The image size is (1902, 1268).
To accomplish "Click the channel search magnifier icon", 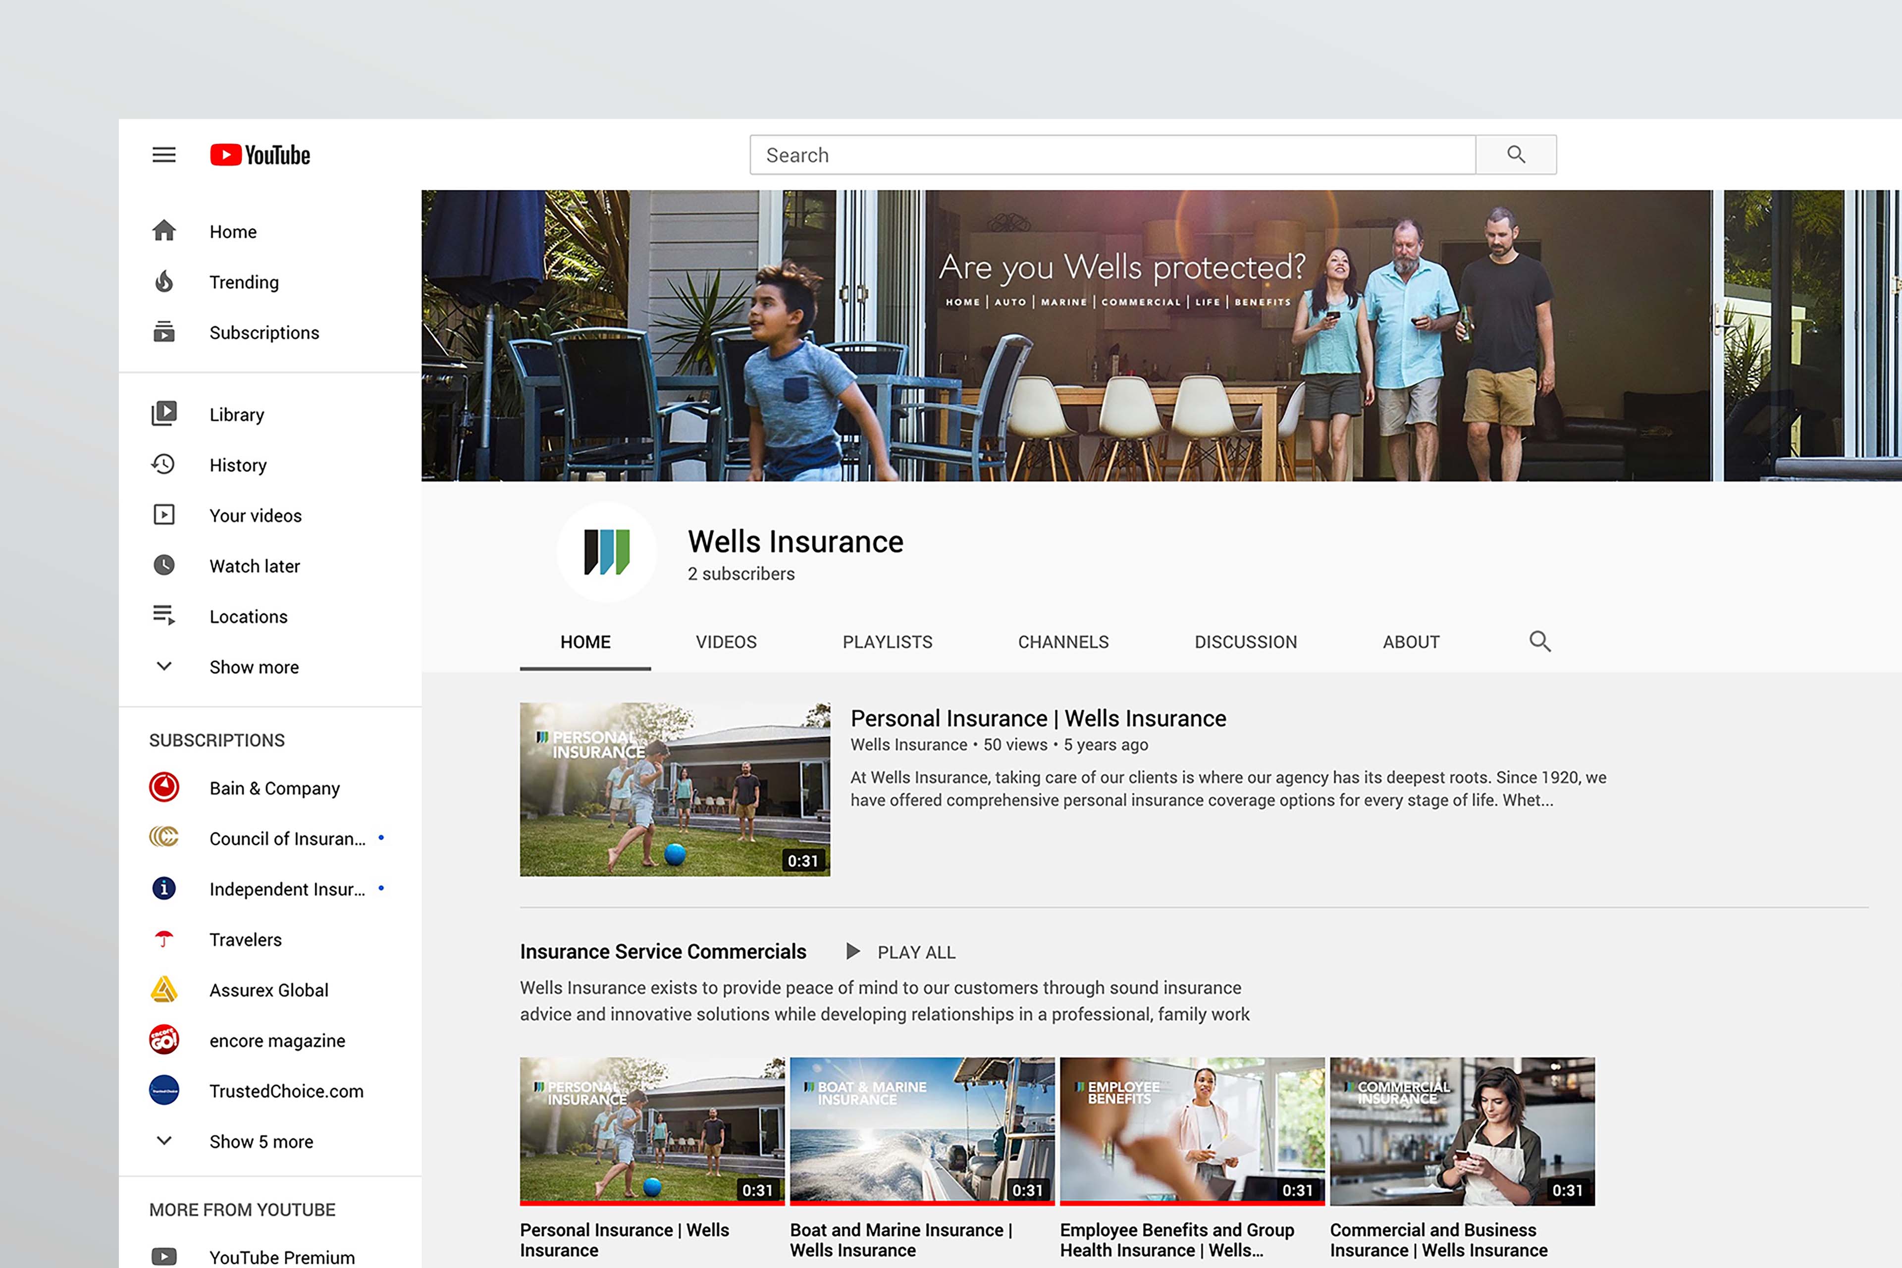I will (x=1540, y=642).
